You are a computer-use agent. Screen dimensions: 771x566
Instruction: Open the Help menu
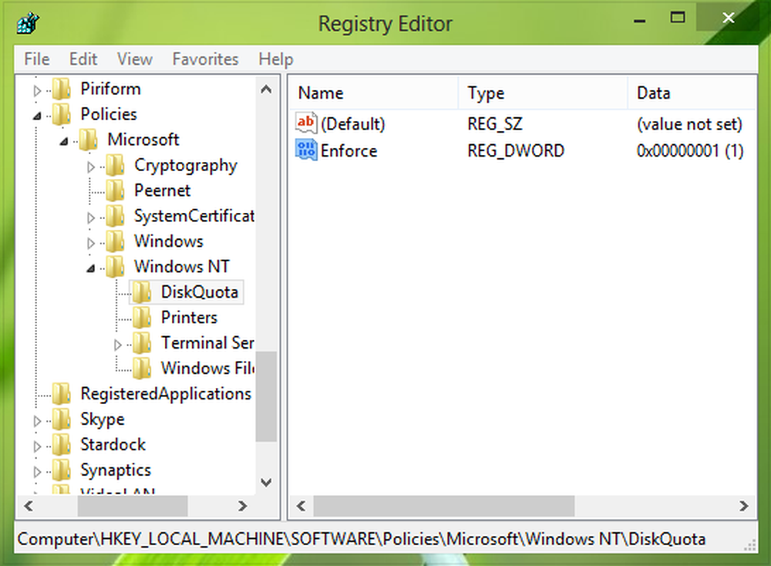tap(276, 59)
